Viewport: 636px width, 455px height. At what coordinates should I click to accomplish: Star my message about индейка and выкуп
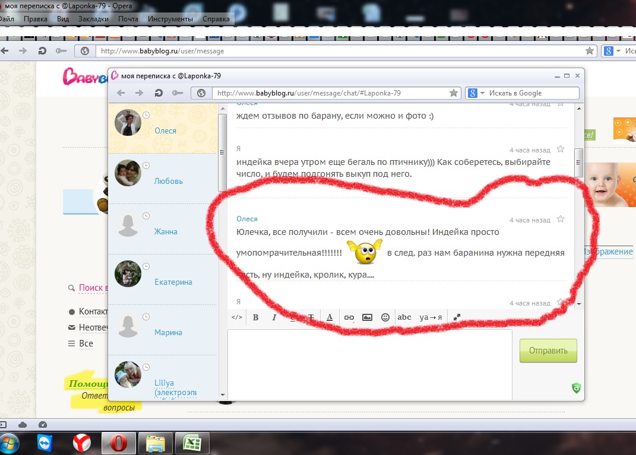[560, 149]
